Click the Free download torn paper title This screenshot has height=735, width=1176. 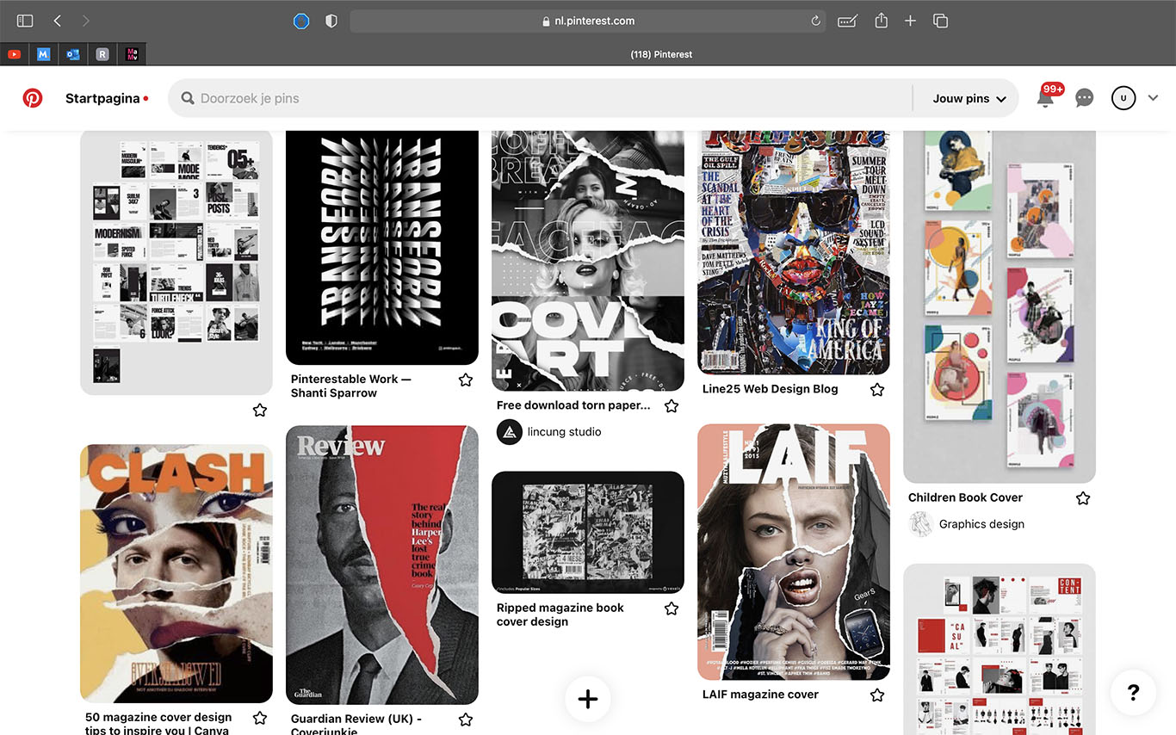coord(573,405)
